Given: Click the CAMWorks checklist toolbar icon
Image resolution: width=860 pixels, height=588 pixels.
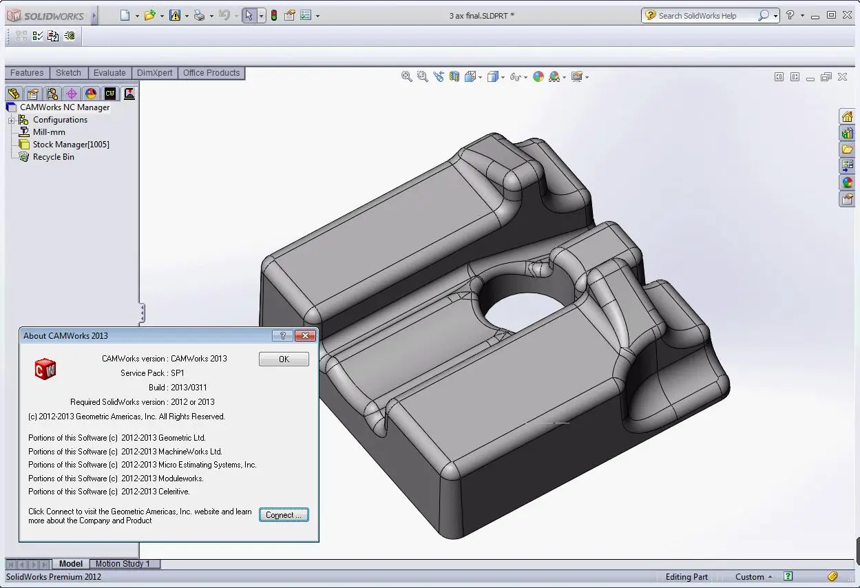Looking at the screenshot, I should click(38, 36).
